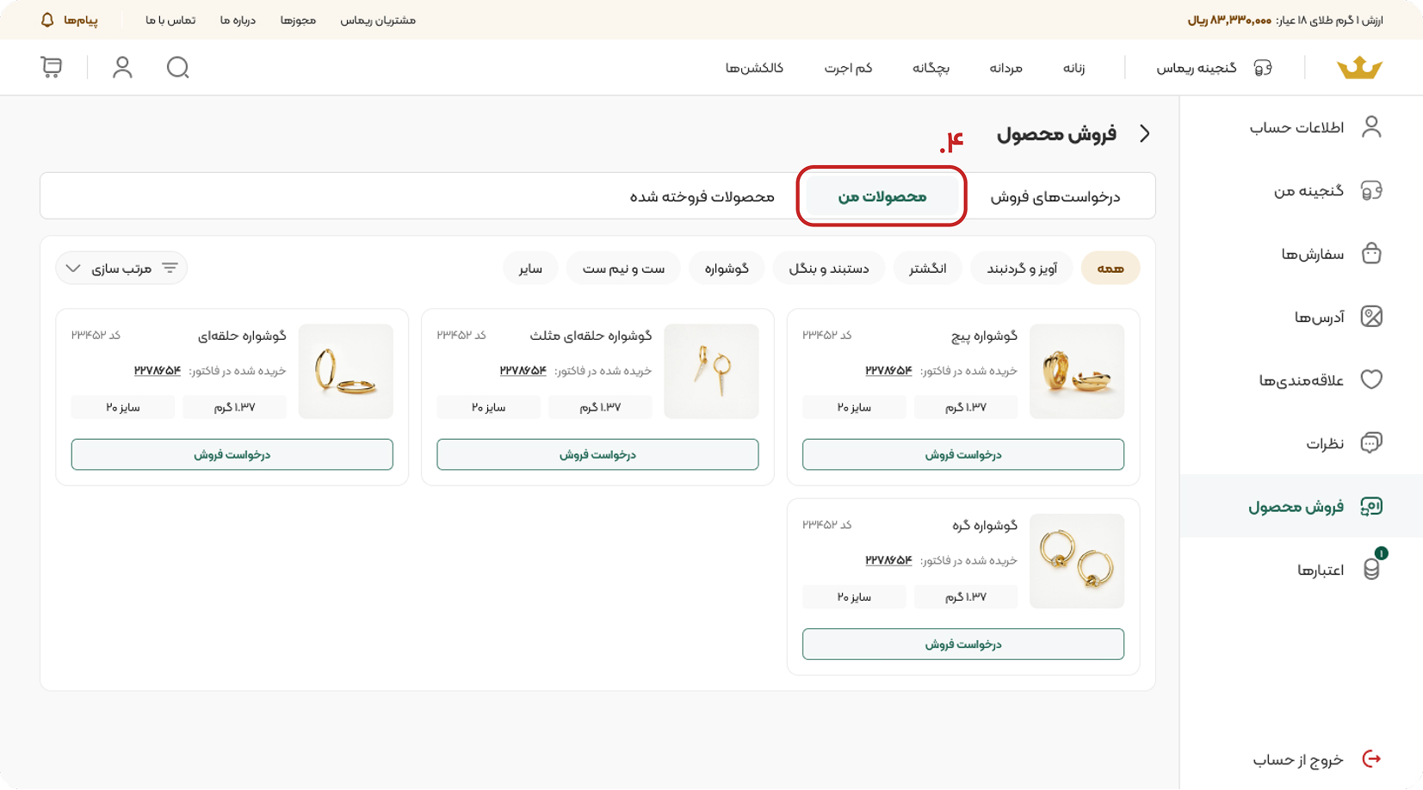This screenshot has height=790, width=1423.
Task: Switch to درخواست‌های فروش tab
Action: 1055,197
